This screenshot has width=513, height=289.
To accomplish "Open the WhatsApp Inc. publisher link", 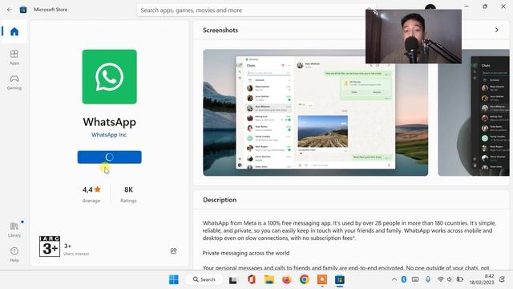I will [x=109, y=135].
